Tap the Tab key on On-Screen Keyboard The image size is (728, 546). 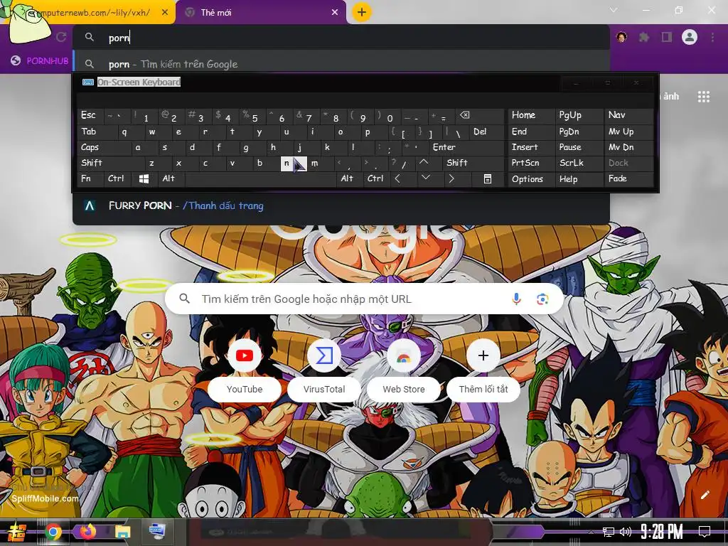97,132
